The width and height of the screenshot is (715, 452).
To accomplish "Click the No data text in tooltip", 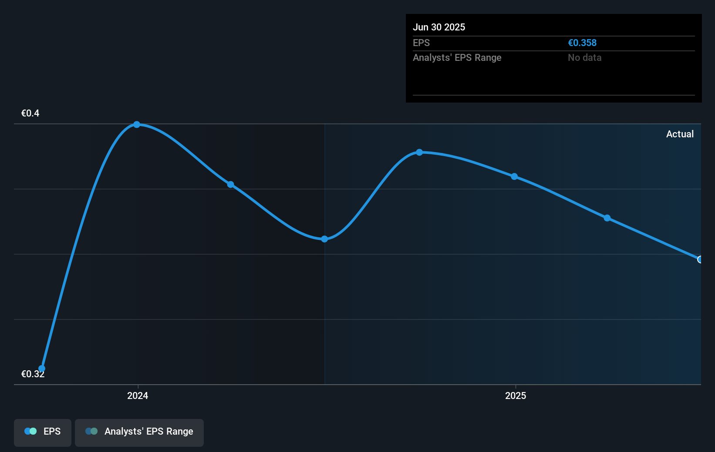I will [584, 57].
